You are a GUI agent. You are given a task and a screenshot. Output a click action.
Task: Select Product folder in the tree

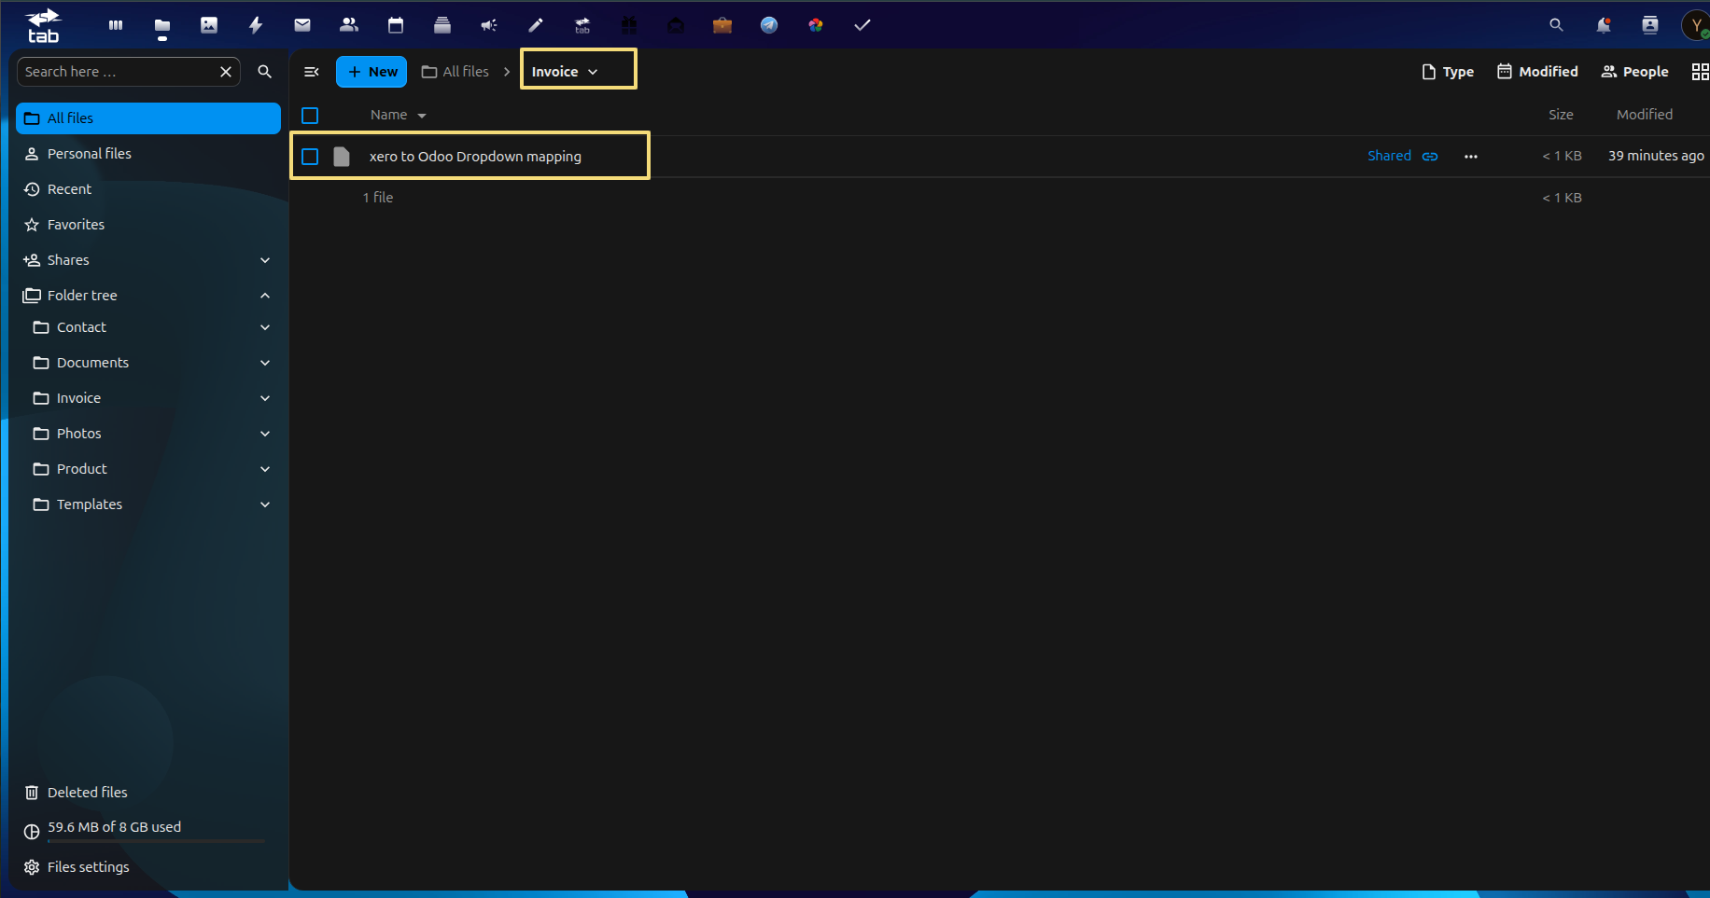click(82, 469)
